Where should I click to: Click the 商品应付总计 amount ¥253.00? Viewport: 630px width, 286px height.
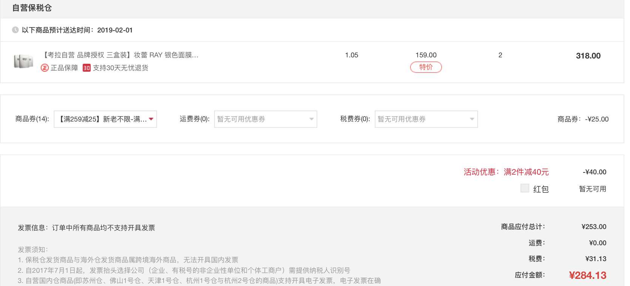coord(594,227)
